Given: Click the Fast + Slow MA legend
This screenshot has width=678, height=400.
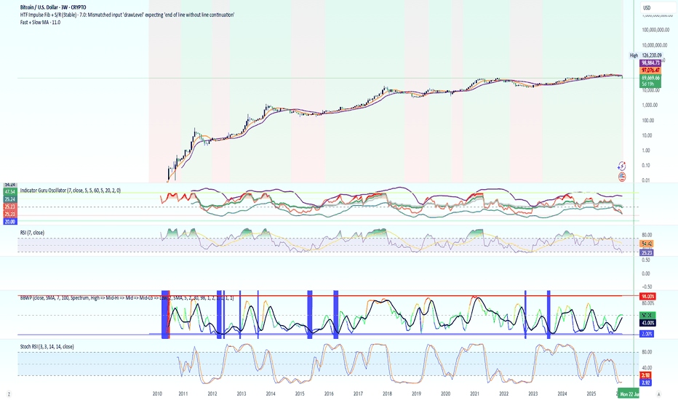Looking at the screenshot, I should tap(40, 22).
